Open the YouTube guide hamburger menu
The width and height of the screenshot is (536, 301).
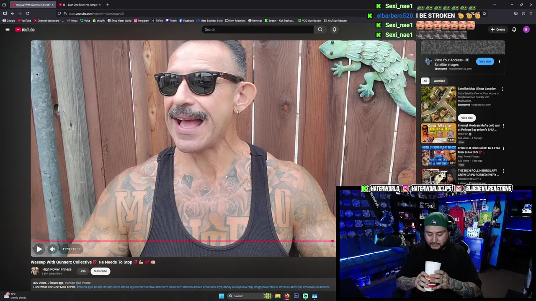tap(7, 29)
